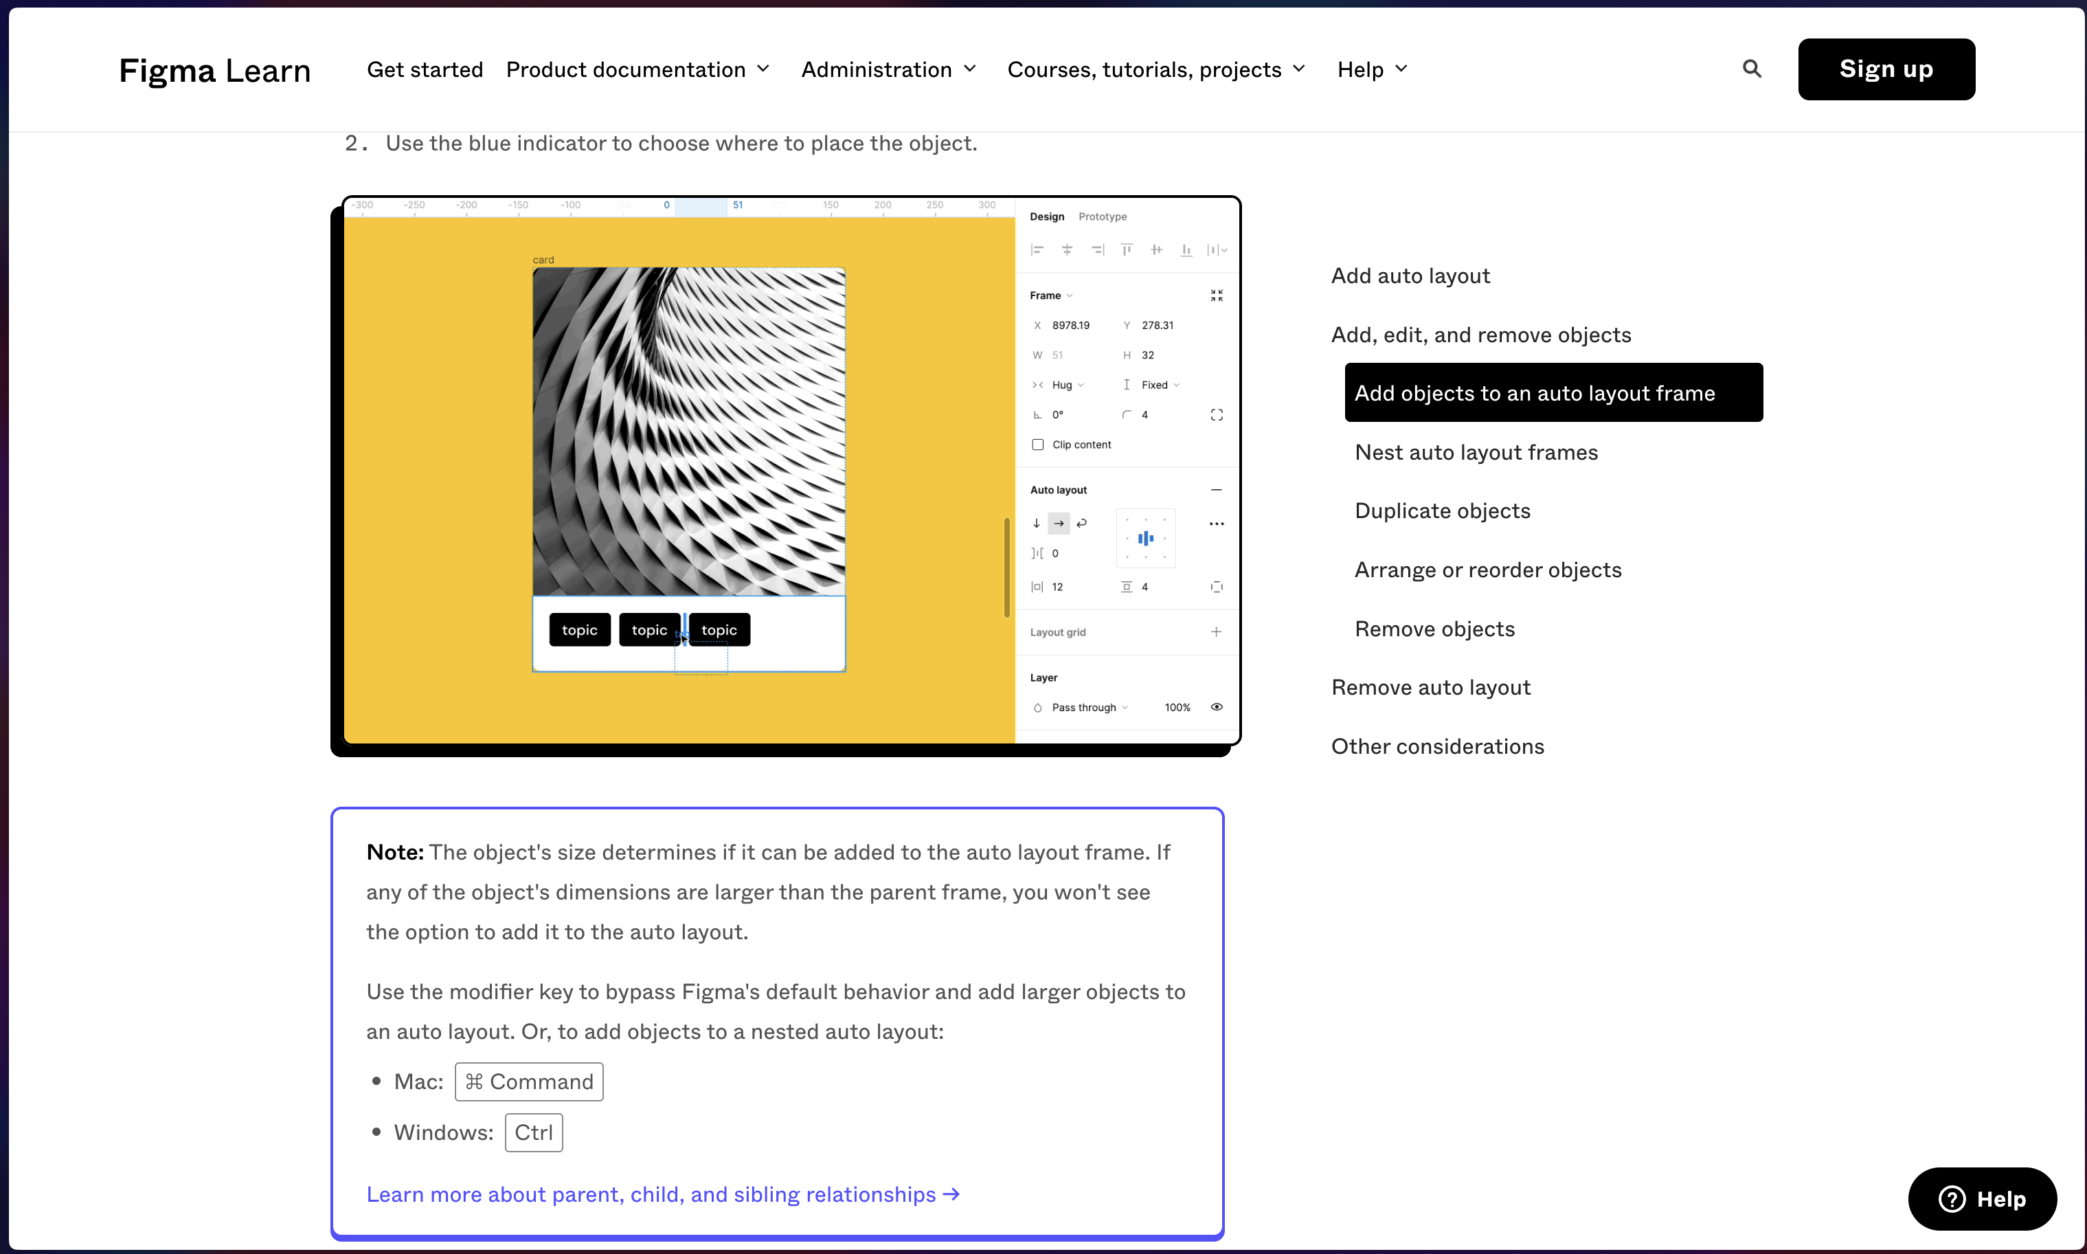The width and height of the screenshot is (2087, 1254).
Task: Click horizontal padding icon beside 12
Action: pyautogui.click(x=1037, y=586)
